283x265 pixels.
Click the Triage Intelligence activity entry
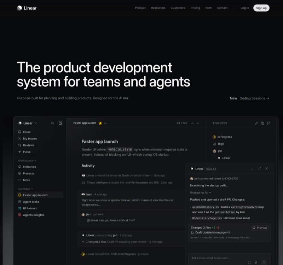(127, 183)
